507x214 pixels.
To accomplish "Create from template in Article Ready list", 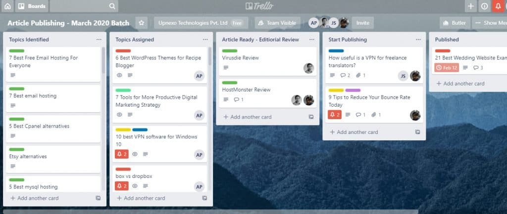I will coord(311,117).
